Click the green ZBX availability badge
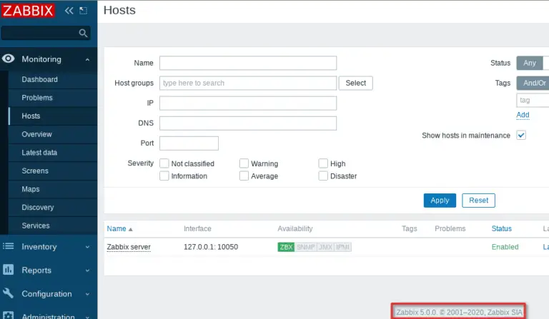 click(286, 247)
